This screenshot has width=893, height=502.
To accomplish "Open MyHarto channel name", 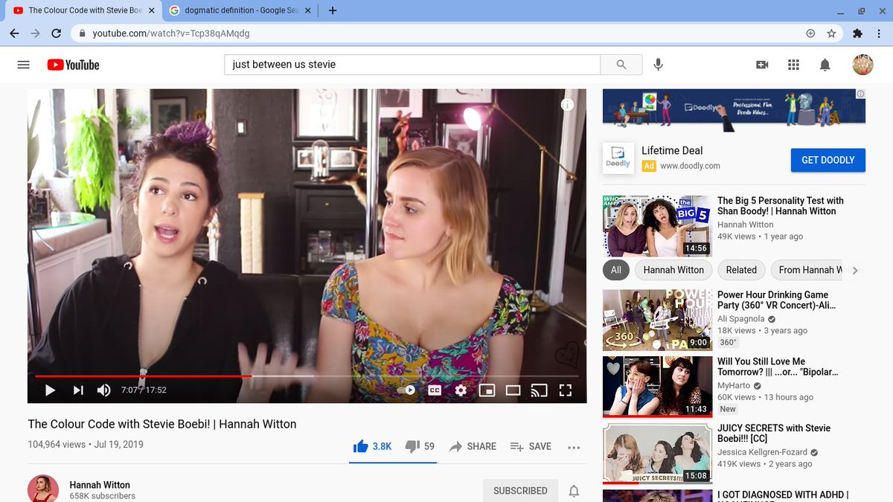I will click(x=734, y=386).
